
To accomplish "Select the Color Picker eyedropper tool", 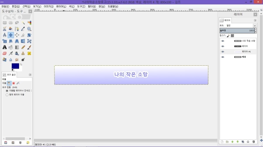I will tap(23, 29).
